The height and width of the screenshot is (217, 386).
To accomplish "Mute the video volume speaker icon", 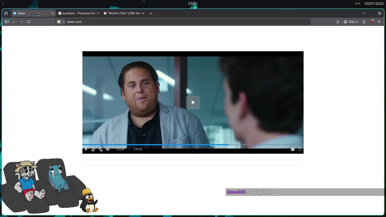I will tap(108, 149).
